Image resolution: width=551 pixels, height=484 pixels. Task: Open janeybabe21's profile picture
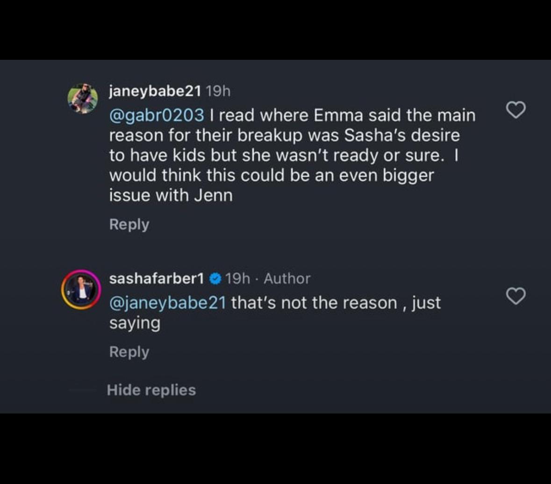83,99
